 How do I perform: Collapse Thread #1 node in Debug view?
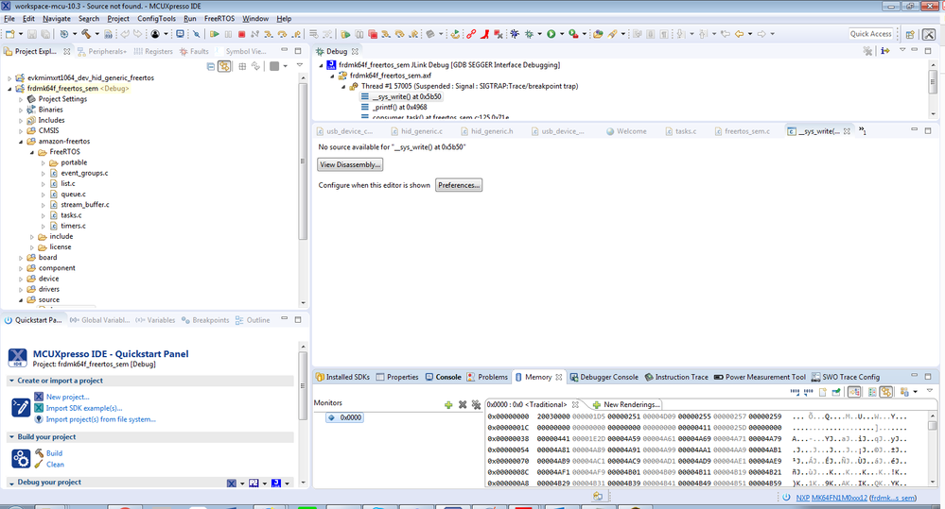pos(344,87)
